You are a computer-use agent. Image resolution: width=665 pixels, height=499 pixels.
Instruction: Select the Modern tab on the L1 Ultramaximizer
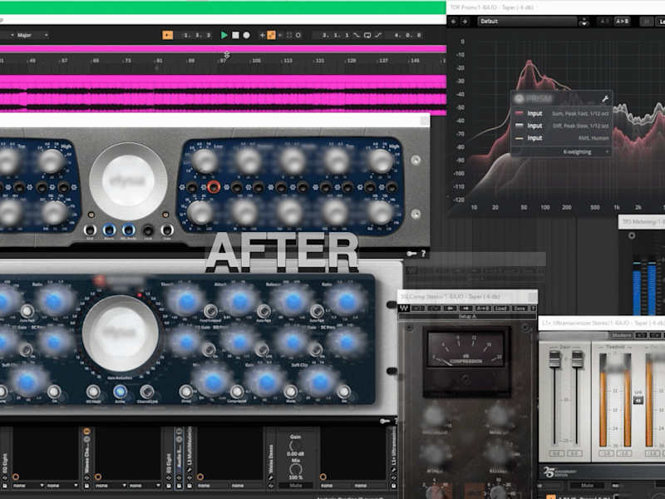(622, 334)
